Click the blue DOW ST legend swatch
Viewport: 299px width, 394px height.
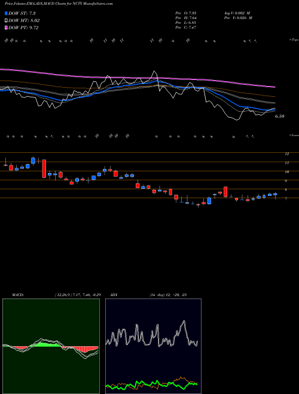[7, 13]
